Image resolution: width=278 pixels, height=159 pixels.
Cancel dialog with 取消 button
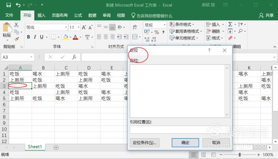[x=216, y=143]
